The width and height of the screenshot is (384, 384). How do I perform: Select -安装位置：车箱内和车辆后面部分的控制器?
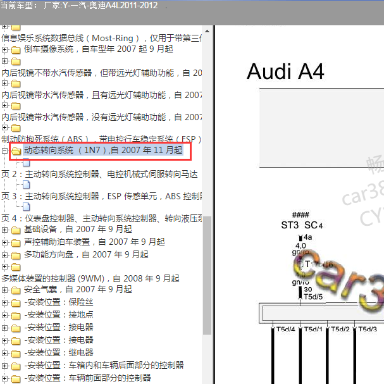click(104, 366)
